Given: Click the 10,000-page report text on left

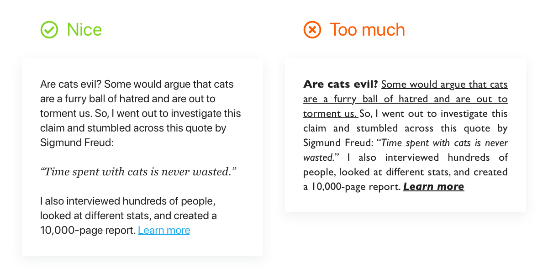Looking at the screenshot, I should point(88,230).
